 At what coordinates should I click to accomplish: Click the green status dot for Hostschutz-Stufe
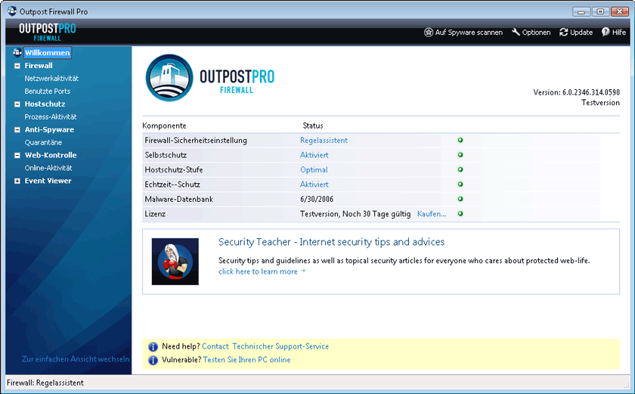(x=460, y=169)
